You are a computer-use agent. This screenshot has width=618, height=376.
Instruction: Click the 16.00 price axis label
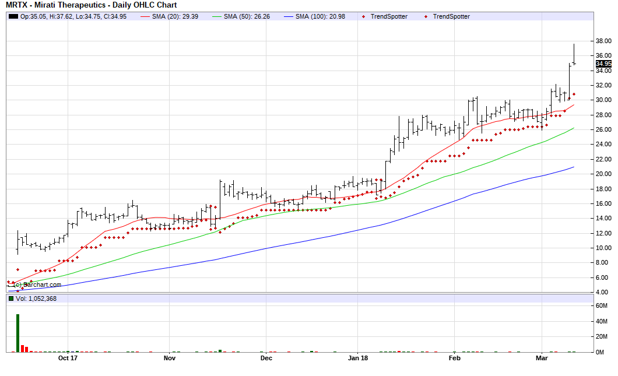point(603,204)
